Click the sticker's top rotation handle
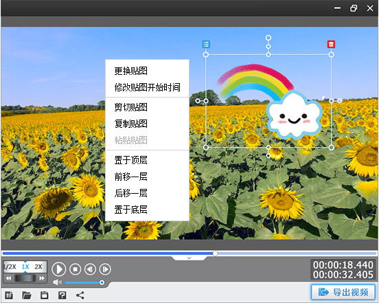This screenshot has width=379, height=305. pyautogui.click(x=268, y=38)
